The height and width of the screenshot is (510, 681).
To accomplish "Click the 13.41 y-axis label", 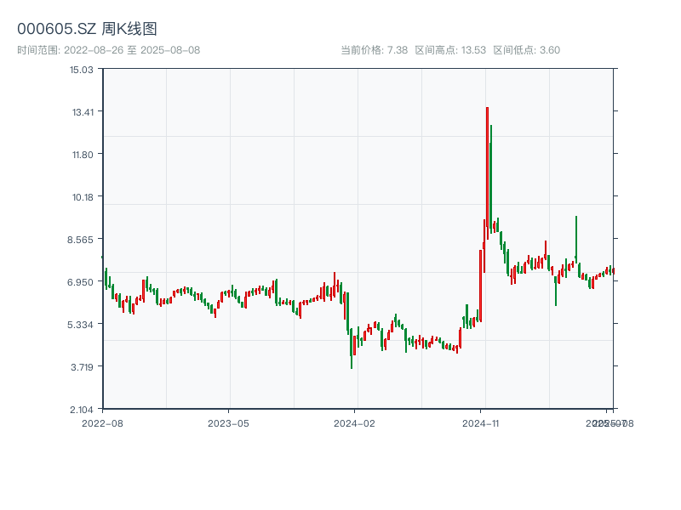I will [82, 111].
